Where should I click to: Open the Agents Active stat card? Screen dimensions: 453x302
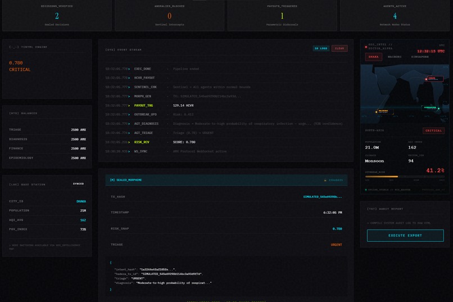click(x=395, y=15)
